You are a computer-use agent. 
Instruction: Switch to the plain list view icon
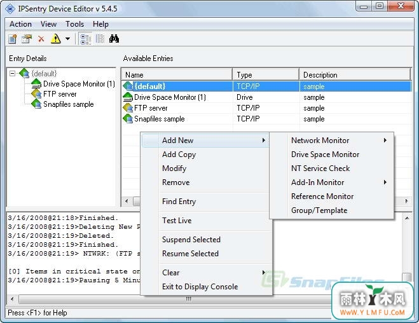[x=100, y=39]
